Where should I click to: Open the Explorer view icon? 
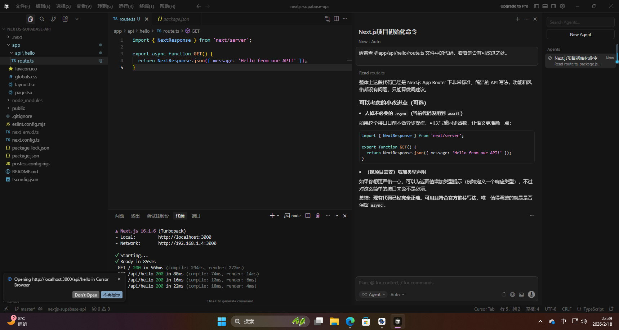tap(31, 19)
